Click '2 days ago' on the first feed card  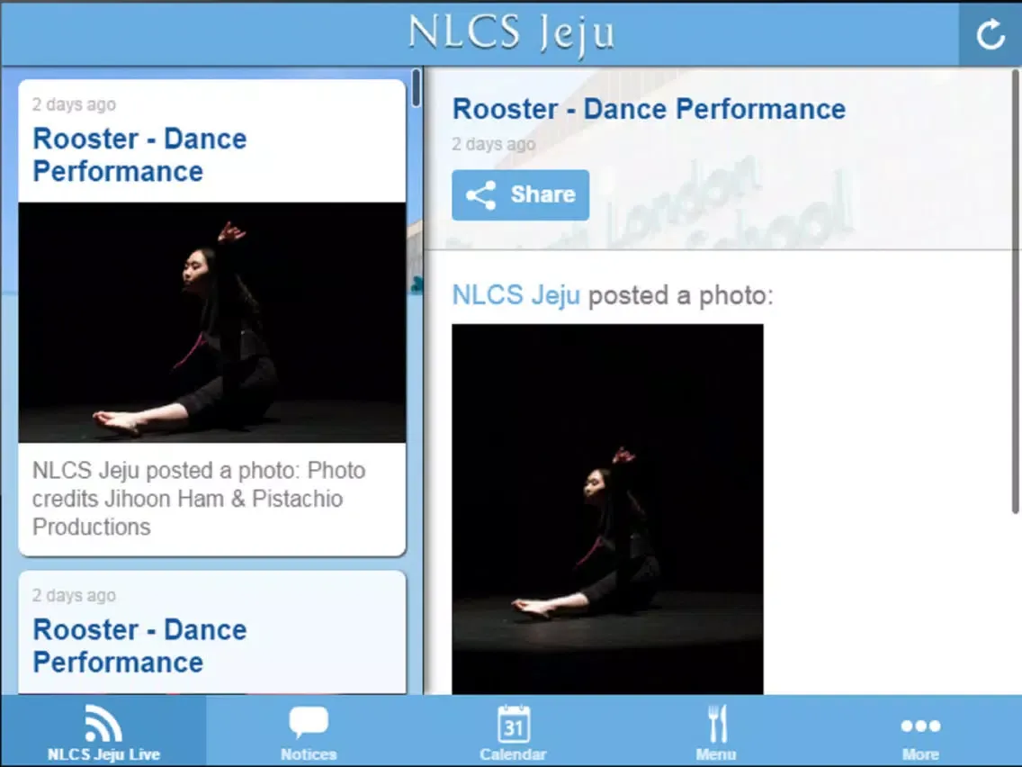pos(74,104)
